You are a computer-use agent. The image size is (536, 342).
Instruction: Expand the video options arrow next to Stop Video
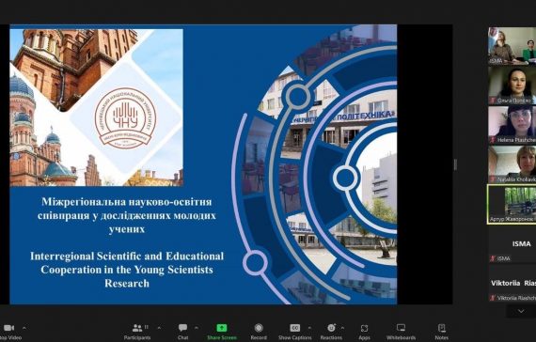tap(24, 328)
